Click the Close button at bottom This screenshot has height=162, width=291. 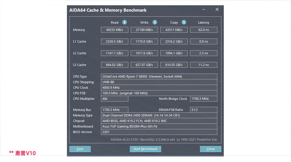(210, 149)
